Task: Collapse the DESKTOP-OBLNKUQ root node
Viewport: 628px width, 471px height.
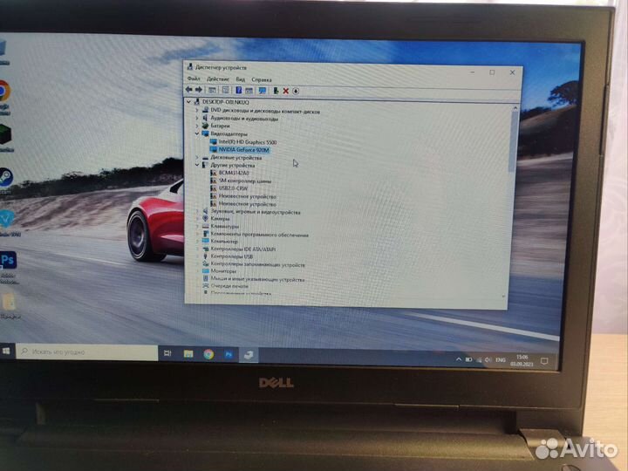Action: pos(188,102)
